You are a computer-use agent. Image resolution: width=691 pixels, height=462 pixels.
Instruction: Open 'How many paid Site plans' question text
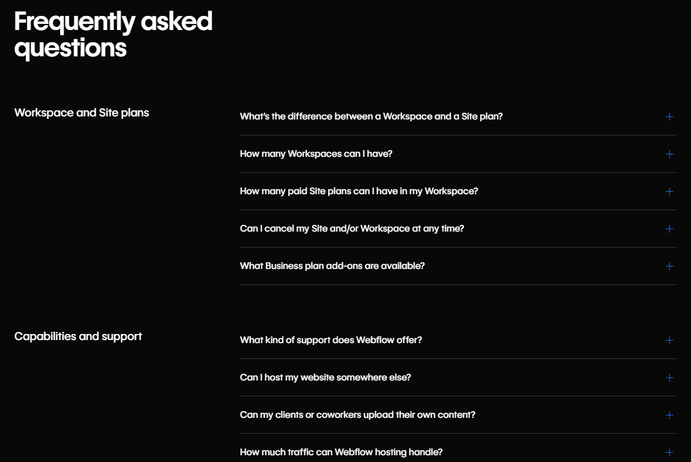coord(359,191)
